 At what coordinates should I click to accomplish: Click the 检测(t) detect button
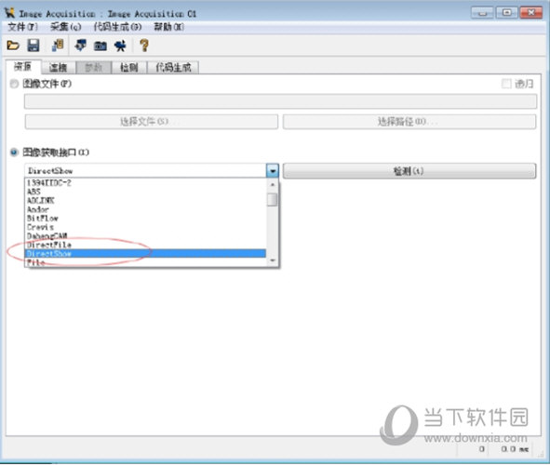409,171
